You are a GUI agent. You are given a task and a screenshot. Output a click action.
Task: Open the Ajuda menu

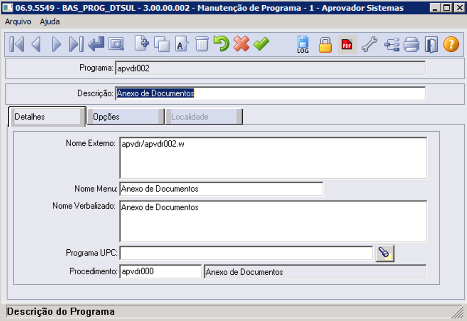[50, 22]
